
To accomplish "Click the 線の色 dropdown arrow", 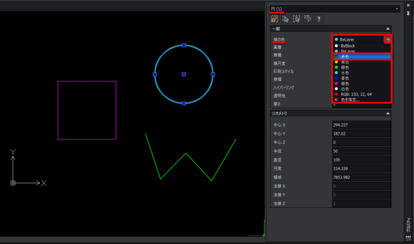I will pos(388,40).
